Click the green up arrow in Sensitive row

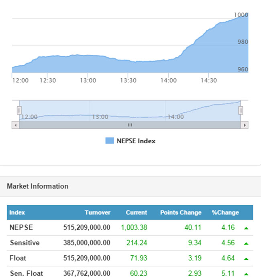click(246, 244)
